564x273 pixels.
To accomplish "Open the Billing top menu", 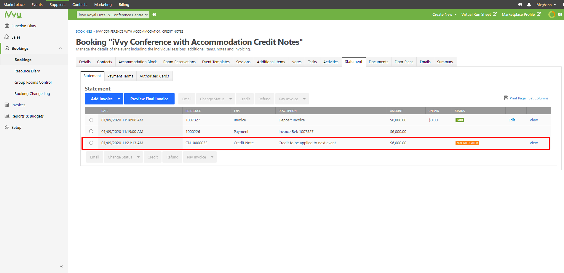I will pyautogui.click(x=124, y=4).
